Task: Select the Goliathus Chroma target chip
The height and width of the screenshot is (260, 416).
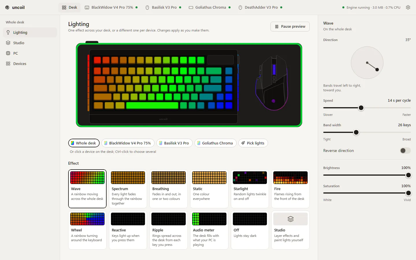Action: coord(216,143)
